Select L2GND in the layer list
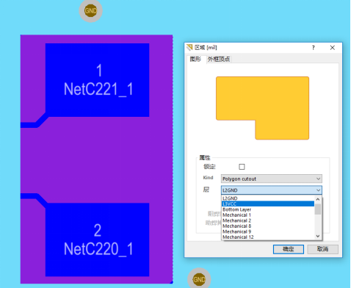351x288 pixels. pos(268,198)
